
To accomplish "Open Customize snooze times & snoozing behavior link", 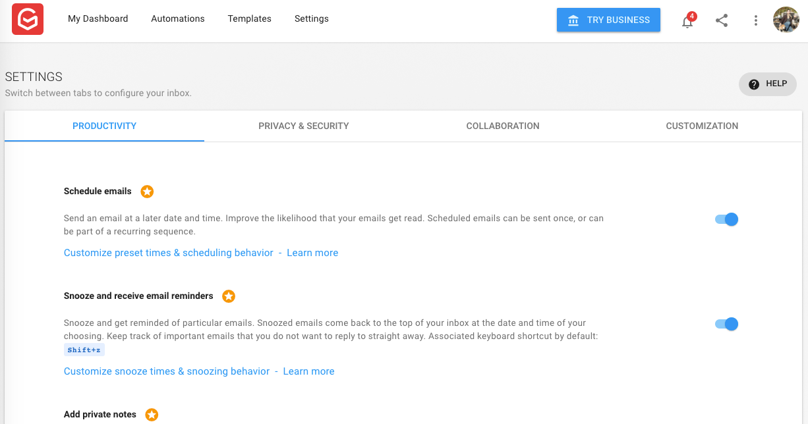I will (167, 371).
